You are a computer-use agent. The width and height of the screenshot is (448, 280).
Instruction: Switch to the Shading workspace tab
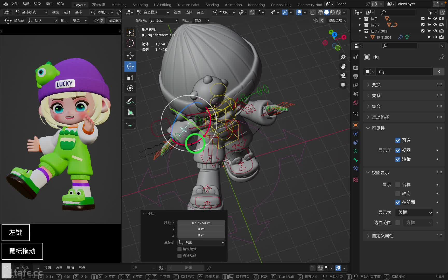pyautogui.click(x=212, y=5)
